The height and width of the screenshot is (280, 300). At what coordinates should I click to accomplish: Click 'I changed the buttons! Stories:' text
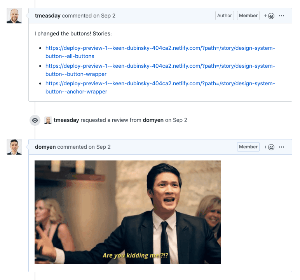(73, 33)
